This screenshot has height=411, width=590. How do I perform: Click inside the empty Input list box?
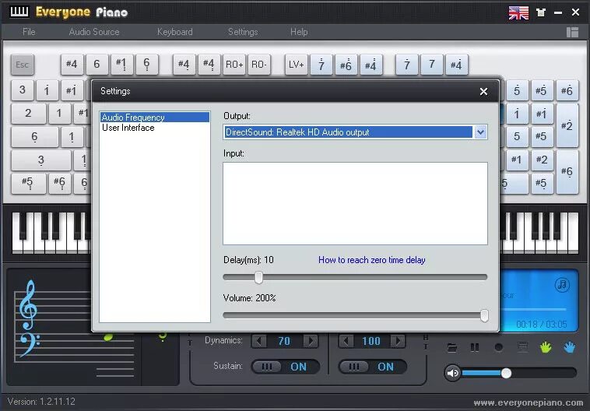pyautogui.click(x=355, y=204)
